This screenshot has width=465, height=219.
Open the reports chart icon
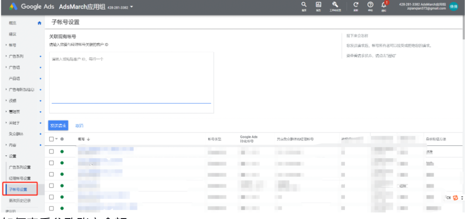[319, 5]
